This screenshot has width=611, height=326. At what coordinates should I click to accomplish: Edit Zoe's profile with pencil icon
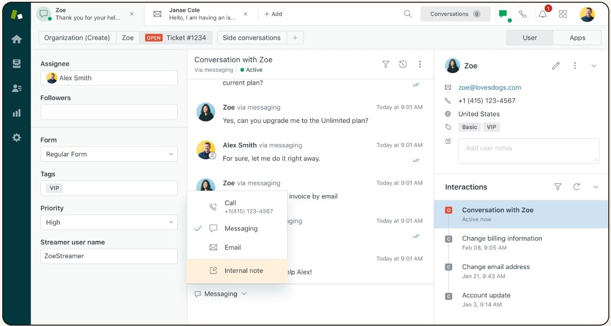coord(556,65)
